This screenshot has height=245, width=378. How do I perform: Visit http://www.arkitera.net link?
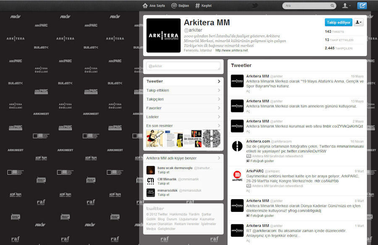click(232, 50)
